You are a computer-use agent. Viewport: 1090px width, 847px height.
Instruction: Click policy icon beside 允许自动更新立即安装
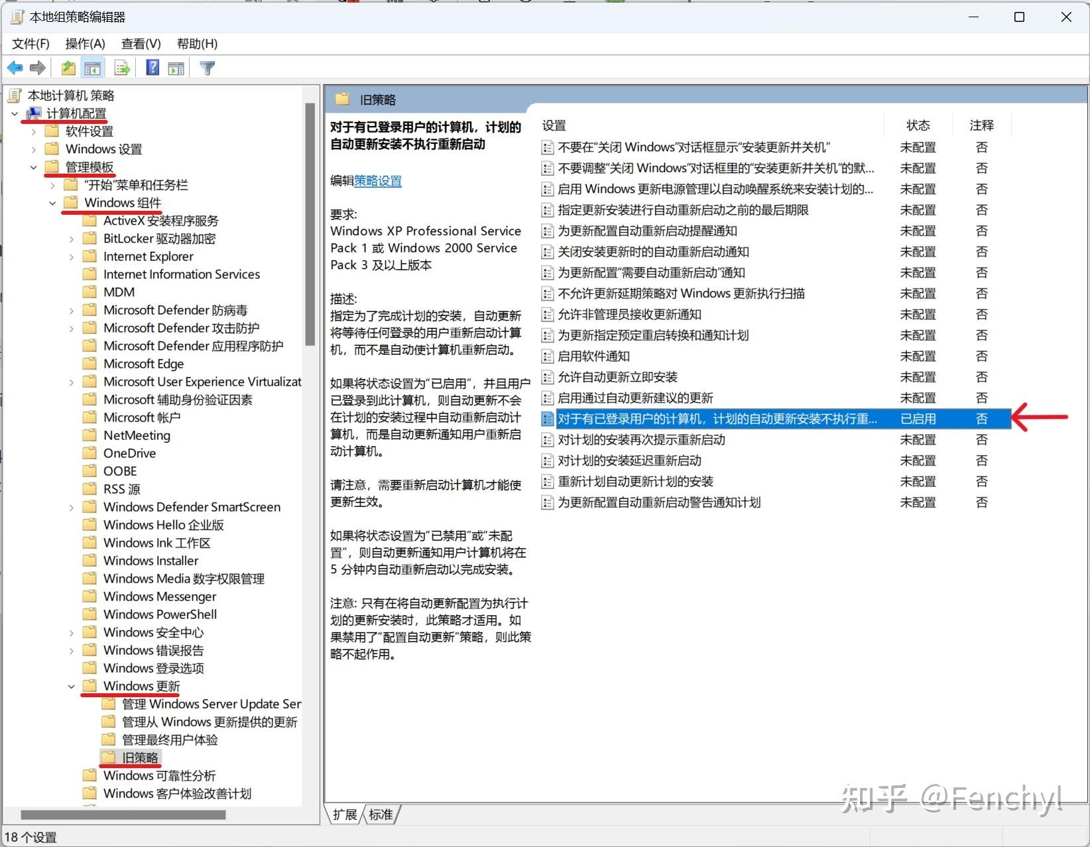548,377
